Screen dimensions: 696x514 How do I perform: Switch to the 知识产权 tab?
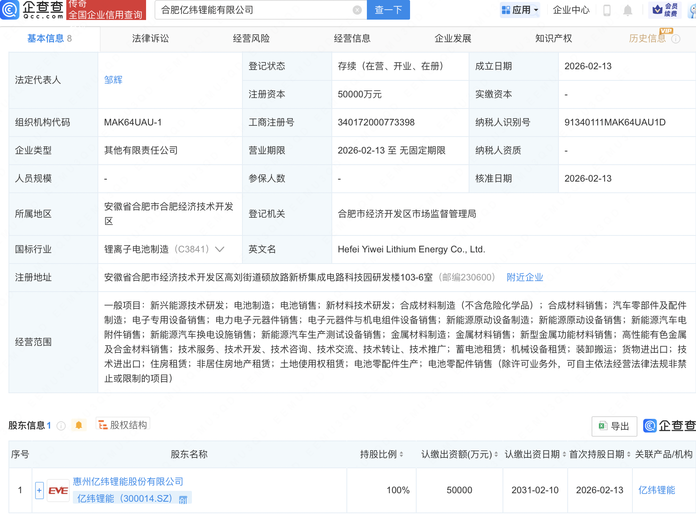click(553, 38)
